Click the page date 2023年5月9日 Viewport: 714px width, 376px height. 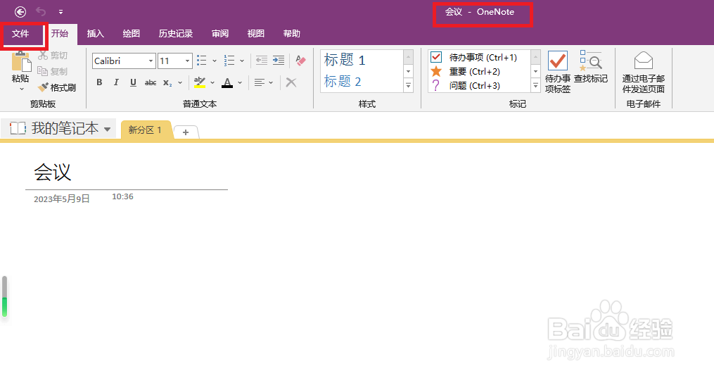(x=61, y=199)
